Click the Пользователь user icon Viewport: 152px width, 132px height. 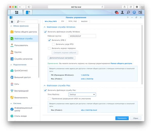[x=12, y=45]
